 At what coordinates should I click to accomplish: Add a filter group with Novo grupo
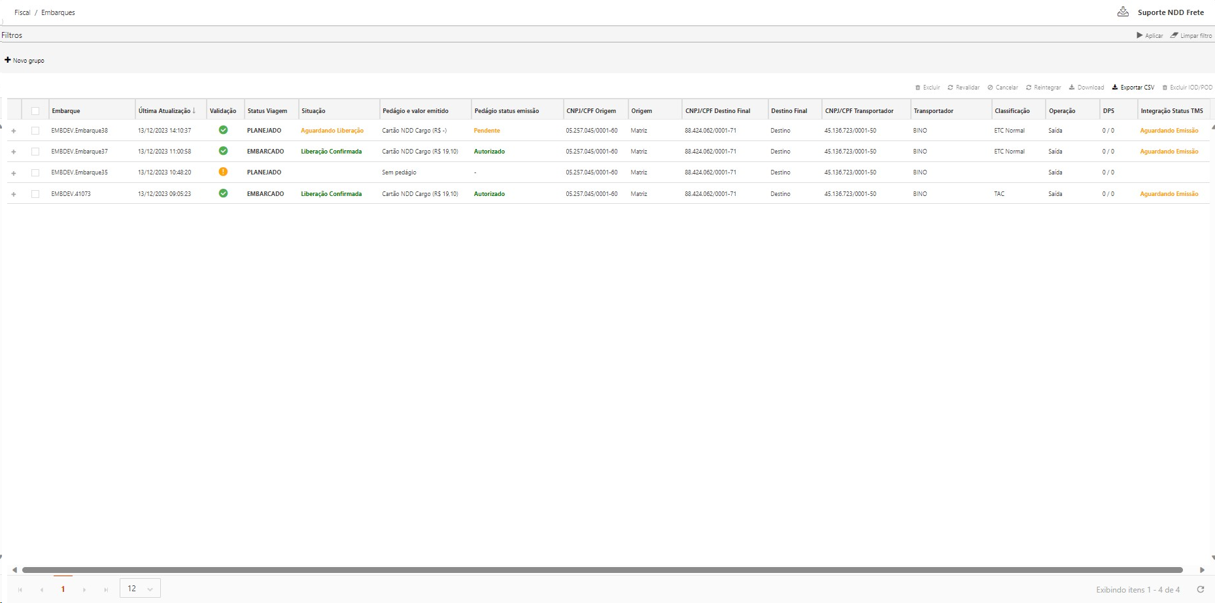tap(25, 60)
